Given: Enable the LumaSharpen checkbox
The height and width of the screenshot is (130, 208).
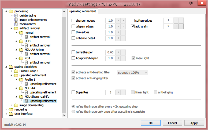Looking at the screenshot, I should coord(73,52).
